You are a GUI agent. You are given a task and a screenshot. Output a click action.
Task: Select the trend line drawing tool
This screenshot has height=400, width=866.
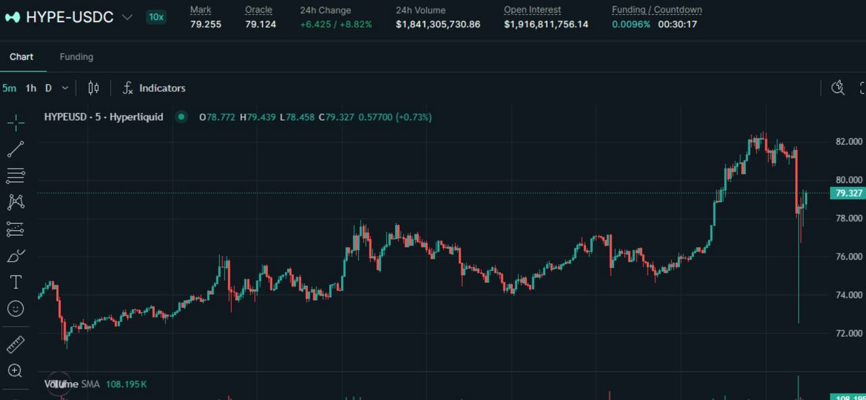coord(16,149)
